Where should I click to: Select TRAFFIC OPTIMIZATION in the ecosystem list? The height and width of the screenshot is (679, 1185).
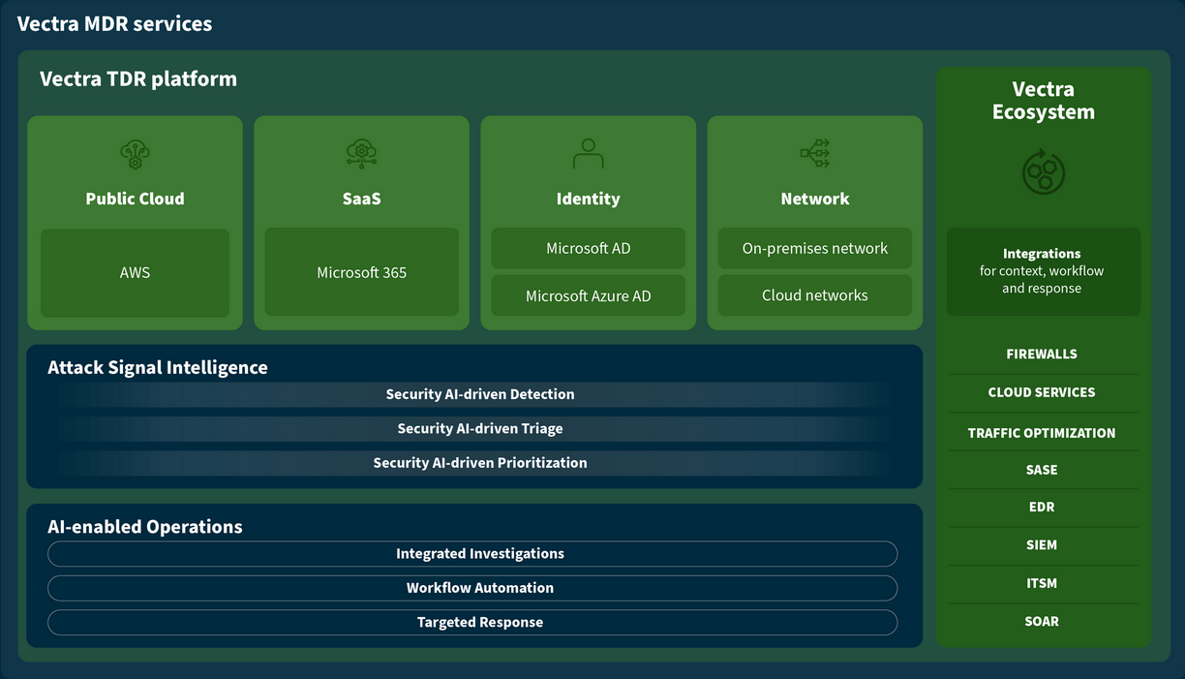1042,433
